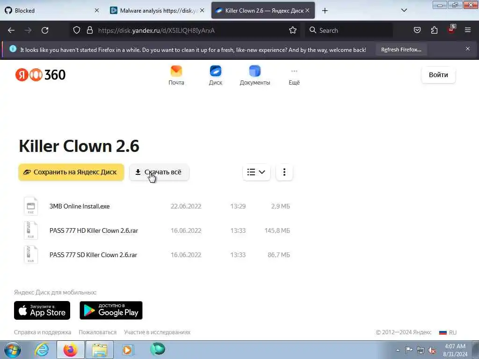479x359 pixels.
Task: Click the 22.06.2022 date cell
Action: 186,206
